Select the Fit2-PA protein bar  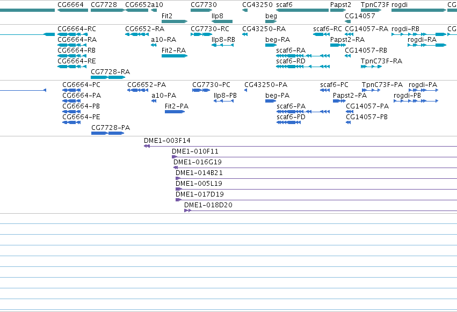coord(175,112)
